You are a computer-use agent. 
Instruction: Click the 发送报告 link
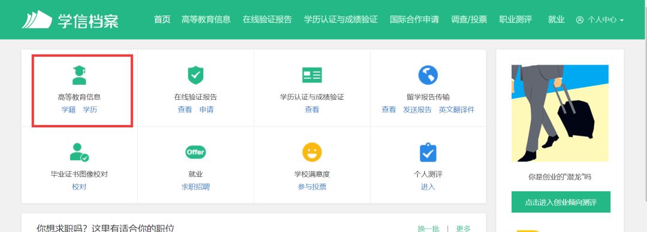417,109
